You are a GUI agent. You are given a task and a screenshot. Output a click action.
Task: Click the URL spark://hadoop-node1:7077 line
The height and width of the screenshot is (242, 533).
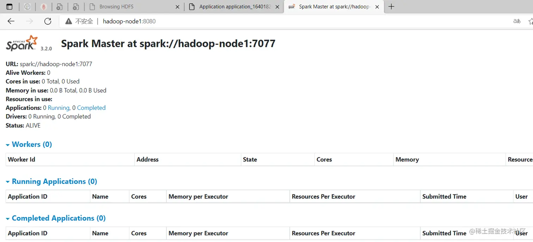coord(49,64)
